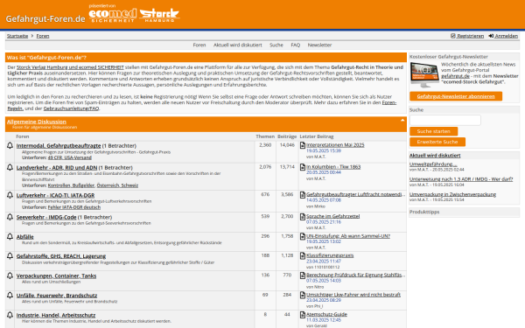Click document icon next to Berechnung Prüfdruck post
Screen dimensions: 525x328
click(303, 276)
